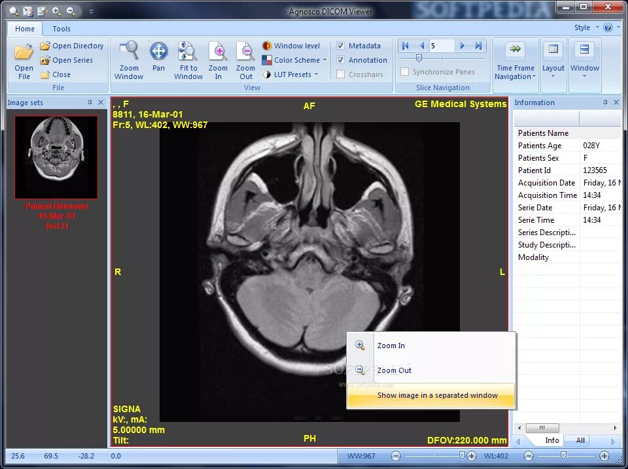
Task: Jump to the first slice
Action: pyautogui.click(x=406, y=46)
